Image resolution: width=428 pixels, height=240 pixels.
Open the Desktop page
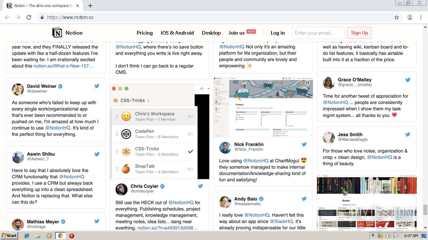click(211, 33)
